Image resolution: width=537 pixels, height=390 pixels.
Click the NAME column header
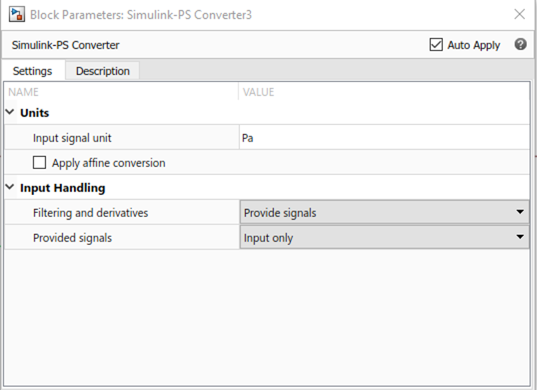(x=24, y=92)
